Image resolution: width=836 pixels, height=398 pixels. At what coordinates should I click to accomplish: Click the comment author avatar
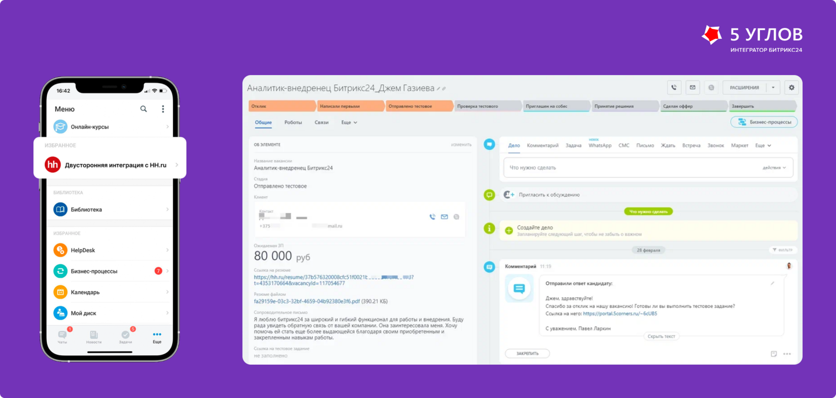click(789, 266)
